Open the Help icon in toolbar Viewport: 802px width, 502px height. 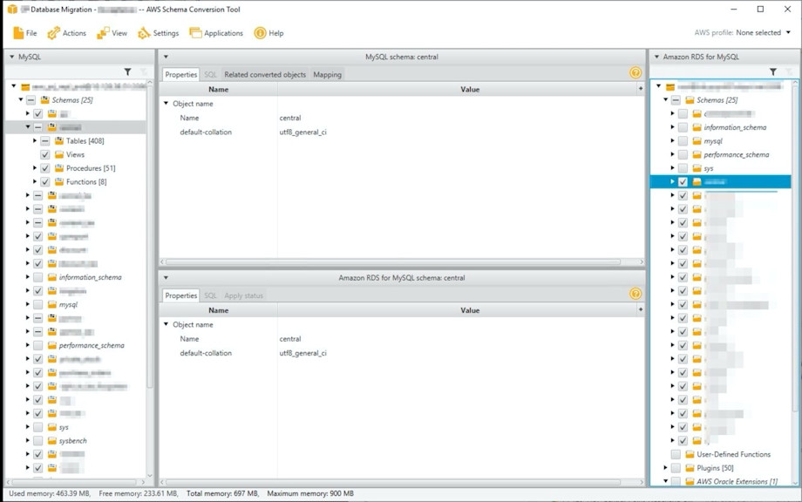[261, 33]
